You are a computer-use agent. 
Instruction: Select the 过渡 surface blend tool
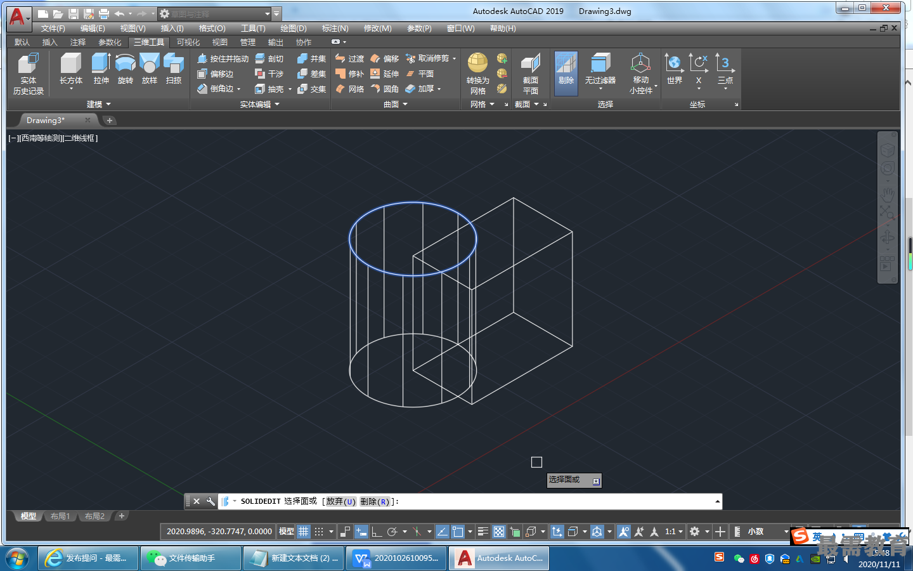click(349, 58)
